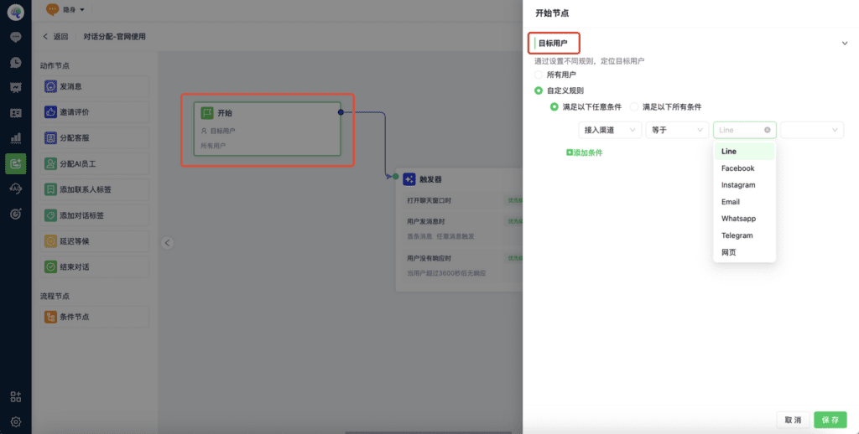Click the green flag icon on 开始 node

(x=206, y=113)
